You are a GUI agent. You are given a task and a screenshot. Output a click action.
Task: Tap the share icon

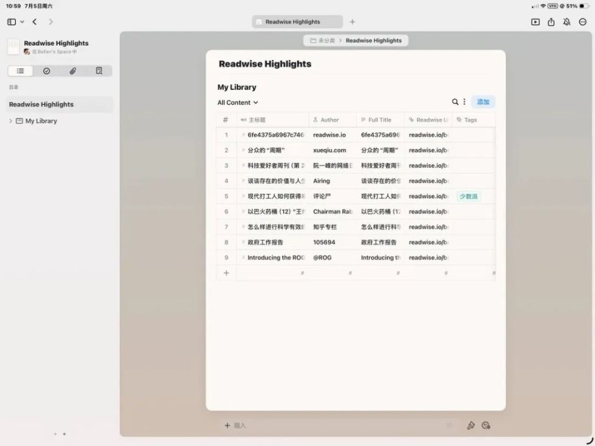click(551, 22)
